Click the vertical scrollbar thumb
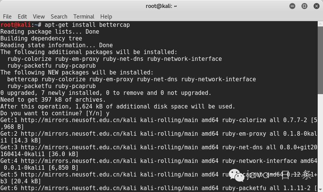The width and height of the screenshot is (323, 192). pos(320,60)
